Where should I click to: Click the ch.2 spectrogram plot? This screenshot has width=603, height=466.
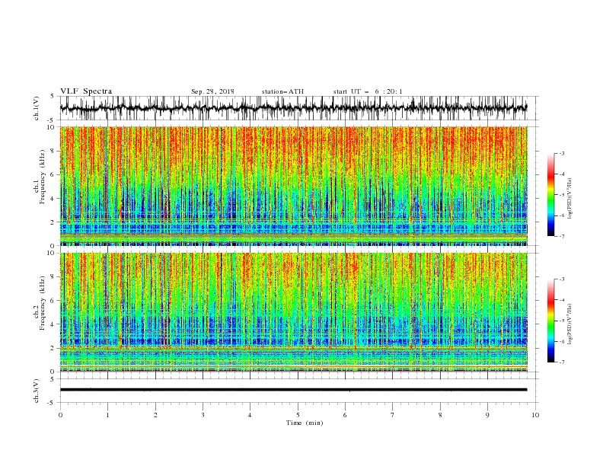293,312
